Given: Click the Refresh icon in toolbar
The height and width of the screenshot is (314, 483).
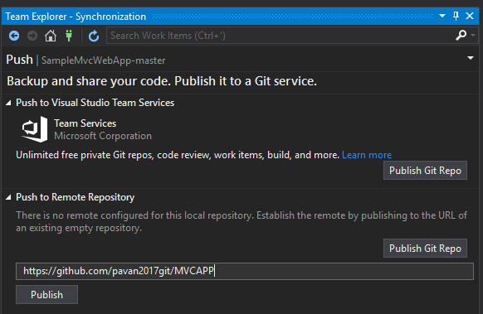Looking at the screenshot, I should tap(94, 36).
